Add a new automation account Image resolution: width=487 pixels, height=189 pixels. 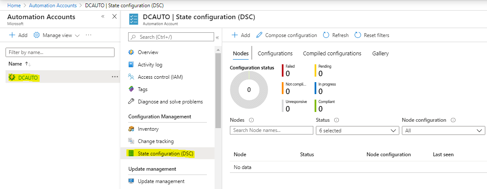(18, 35)
